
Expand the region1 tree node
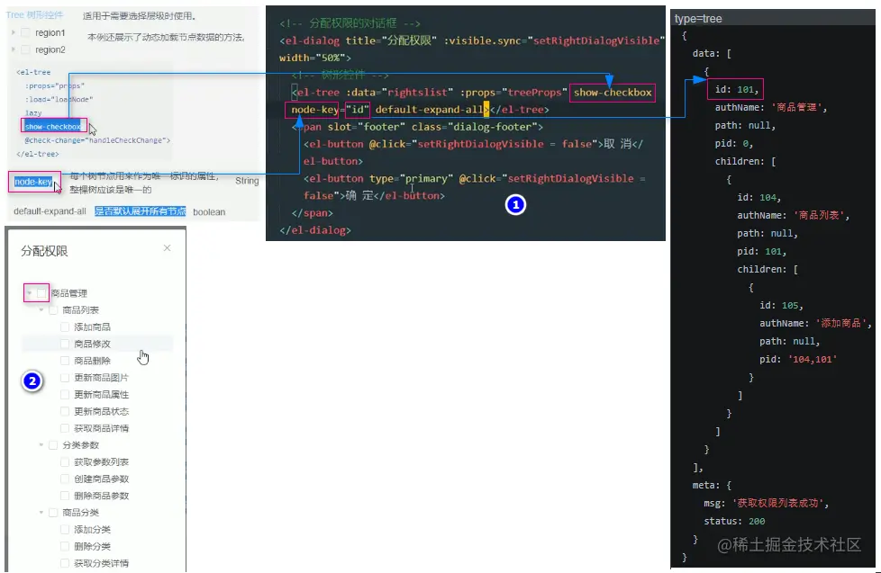(14, 32)
